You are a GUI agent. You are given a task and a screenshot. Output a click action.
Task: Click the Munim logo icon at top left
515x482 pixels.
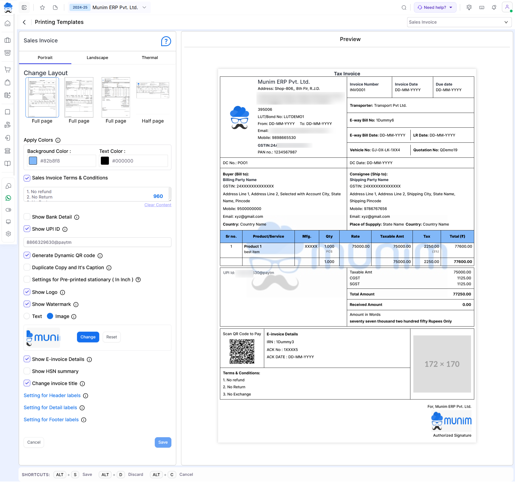8,7
